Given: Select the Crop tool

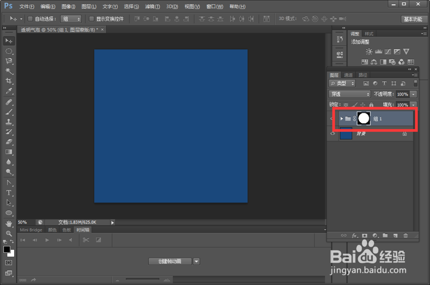Looking at the screenshot, I should click(x=9, y=81).
